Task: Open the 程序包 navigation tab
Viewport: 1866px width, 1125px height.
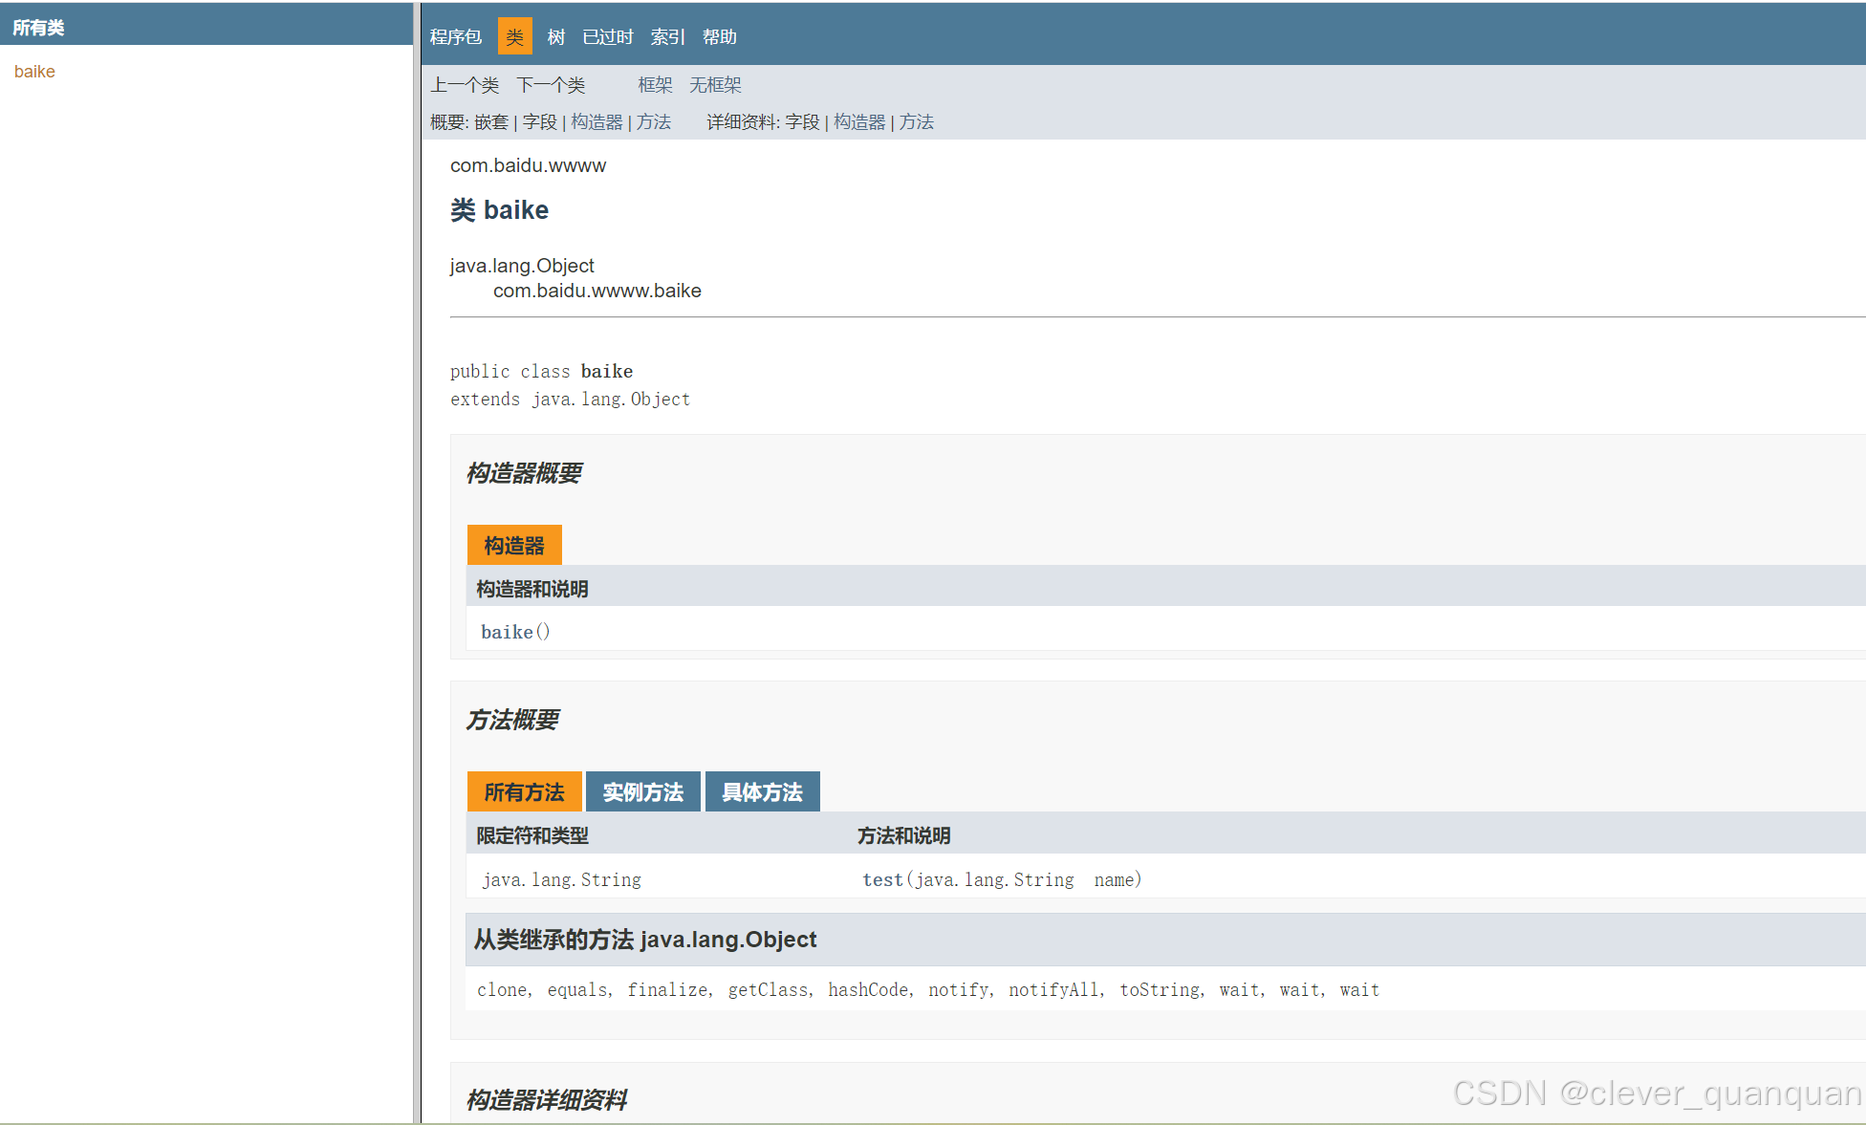Action: (455, 37)
